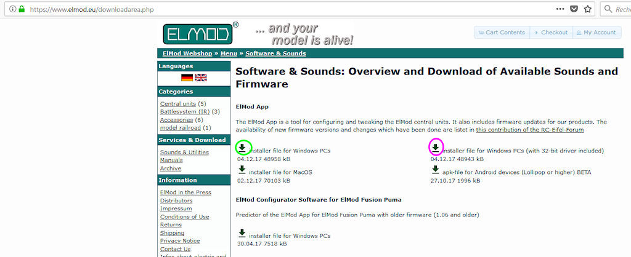Click the Software & Sounds breadcrumb link
This screenshot has width=631, height=257.
click(x=275, y=53)
